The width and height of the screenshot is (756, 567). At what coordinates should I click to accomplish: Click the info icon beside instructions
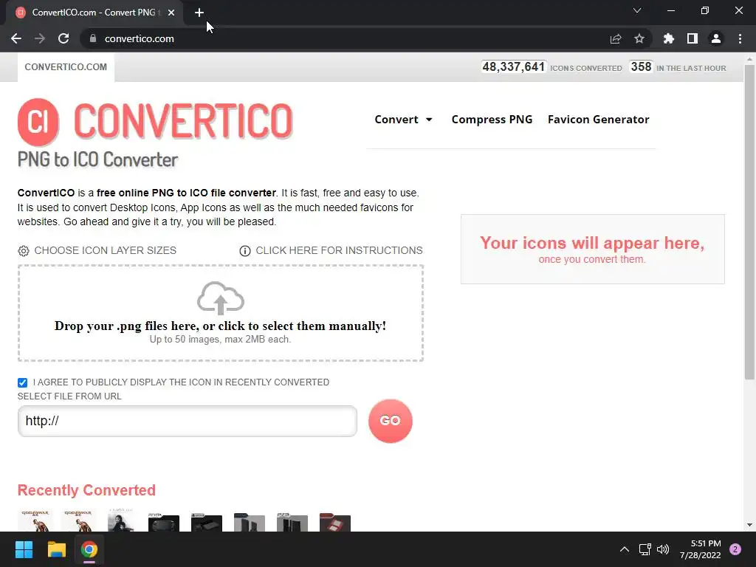(245, 251)
